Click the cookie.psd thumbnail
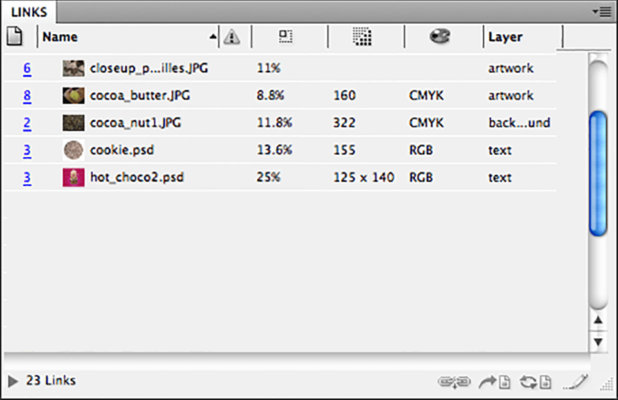This screenshot has height=400, width=618. point(73,150)
